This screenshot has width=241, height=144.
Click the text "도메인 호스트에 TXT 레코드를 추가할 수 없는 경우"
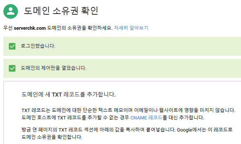pos(75,118)
